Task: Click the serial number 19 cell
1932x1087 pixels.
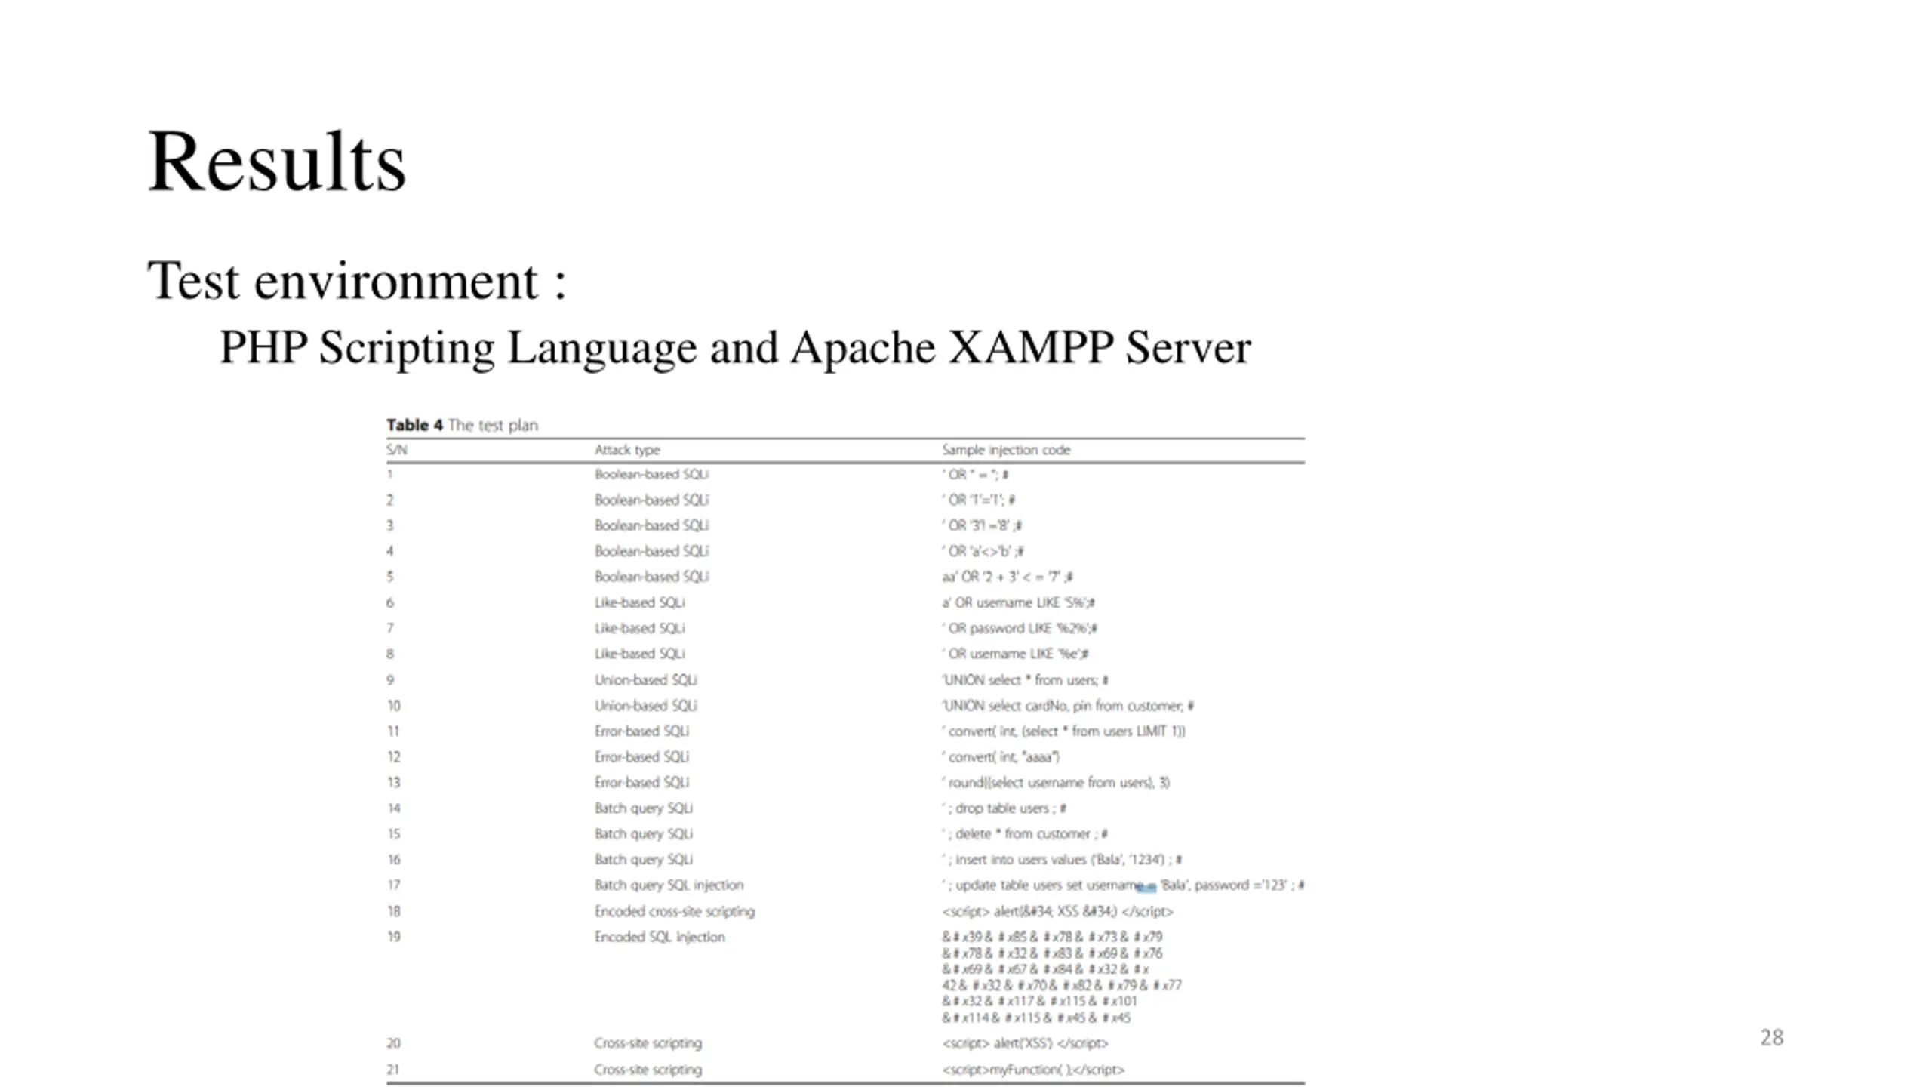Action: 393,937
